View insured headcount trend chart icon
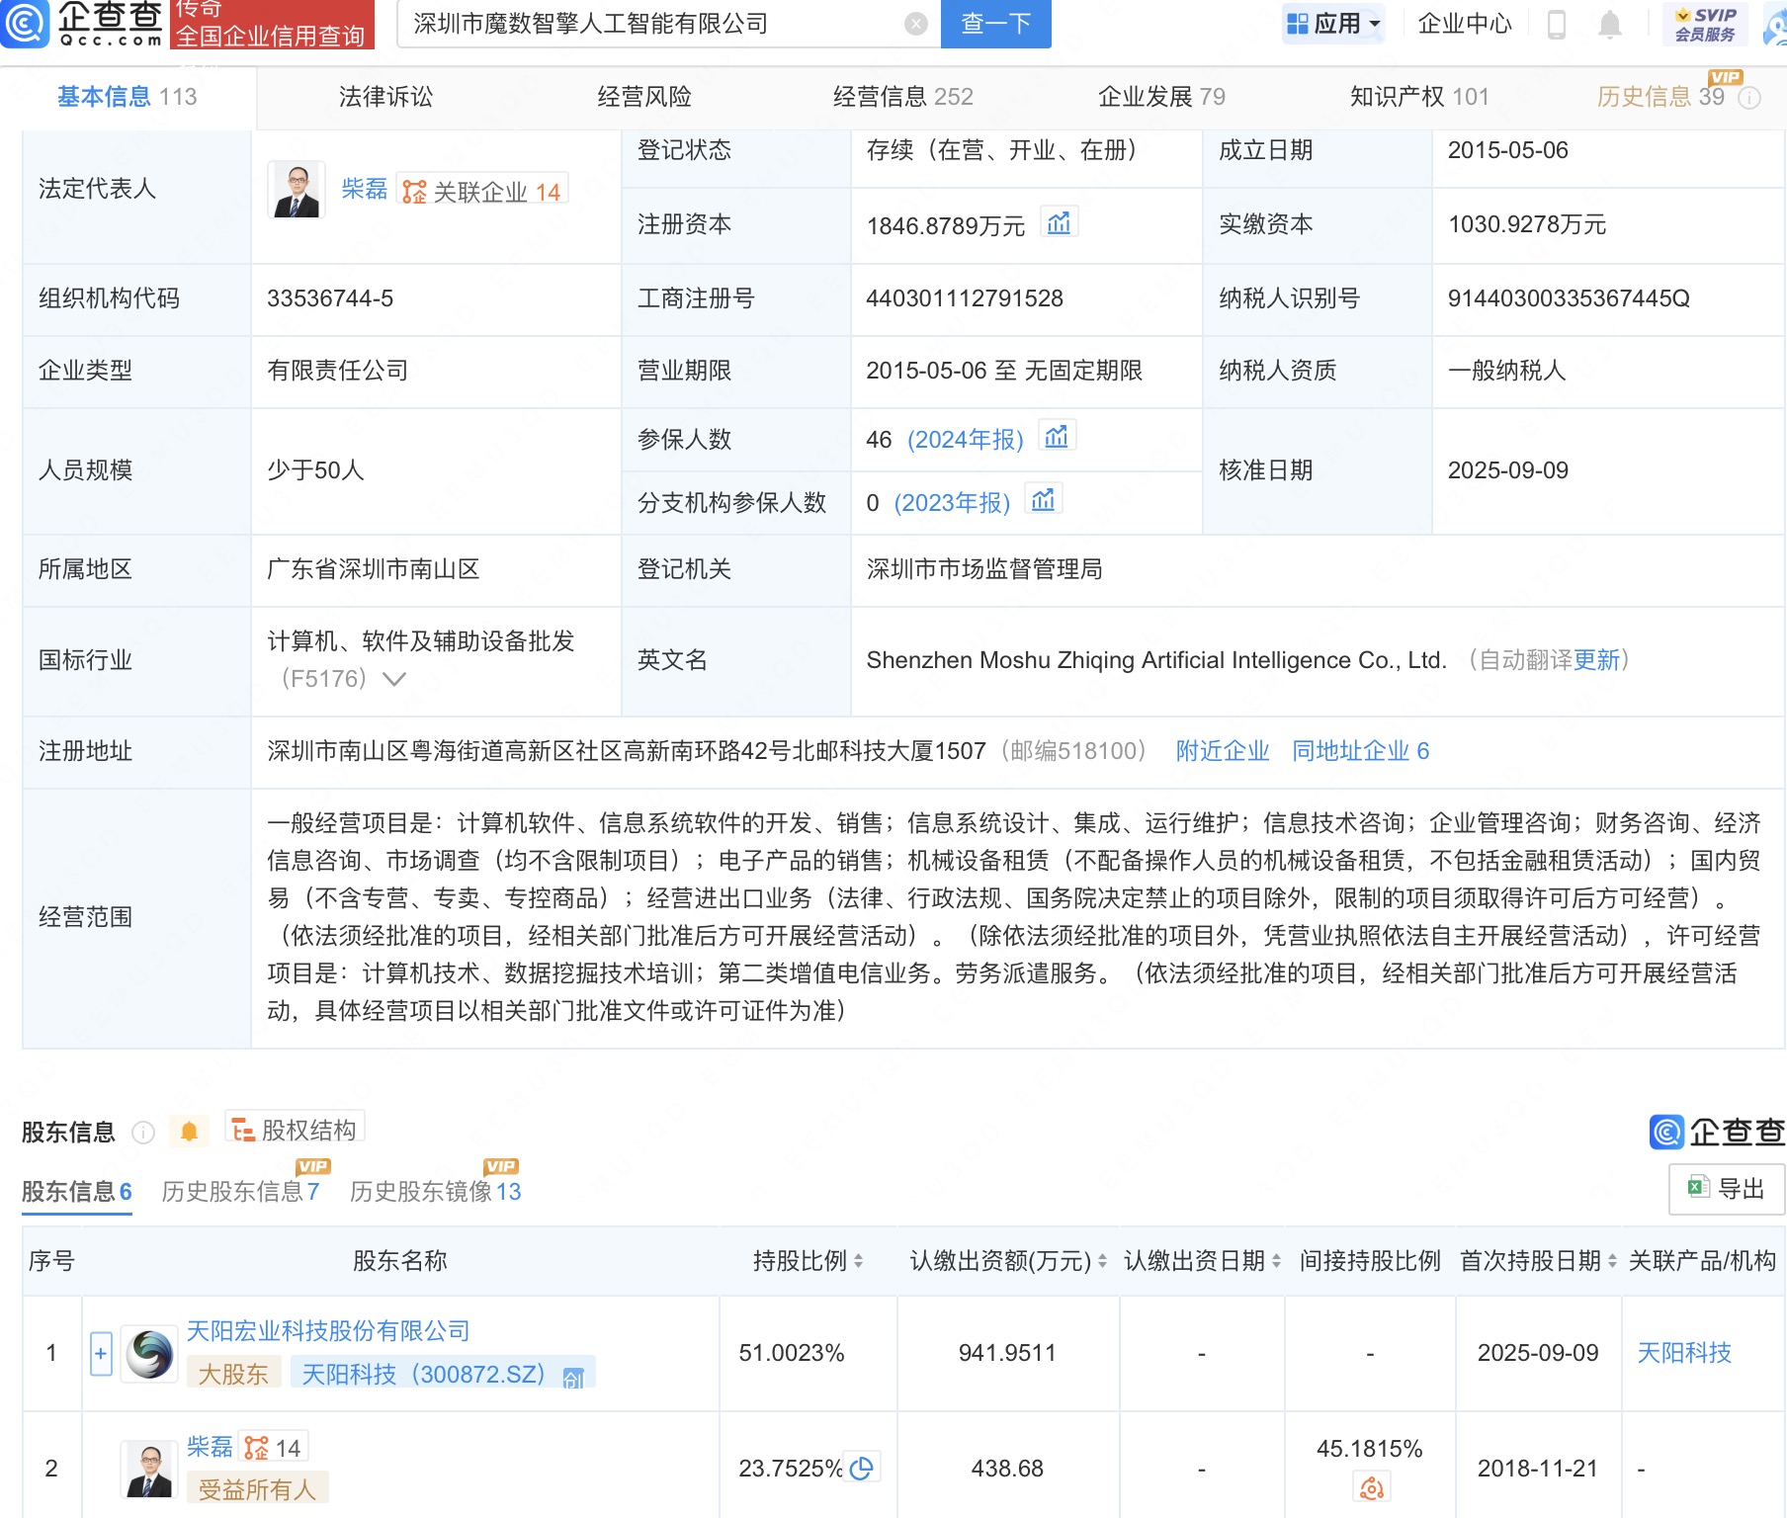 [1057, 437]
